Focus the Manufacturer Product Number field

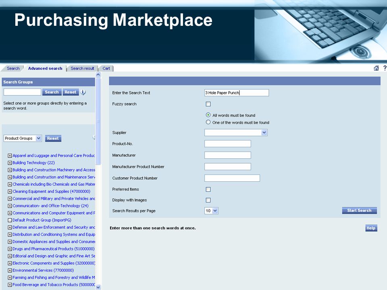227,167
